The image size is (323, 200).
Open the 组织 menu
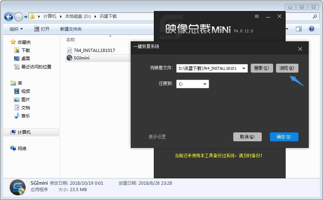tap(16, 29)
